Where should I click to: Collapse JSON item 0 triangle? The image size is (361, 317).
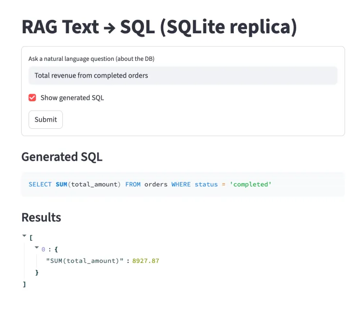coord(37,248)
